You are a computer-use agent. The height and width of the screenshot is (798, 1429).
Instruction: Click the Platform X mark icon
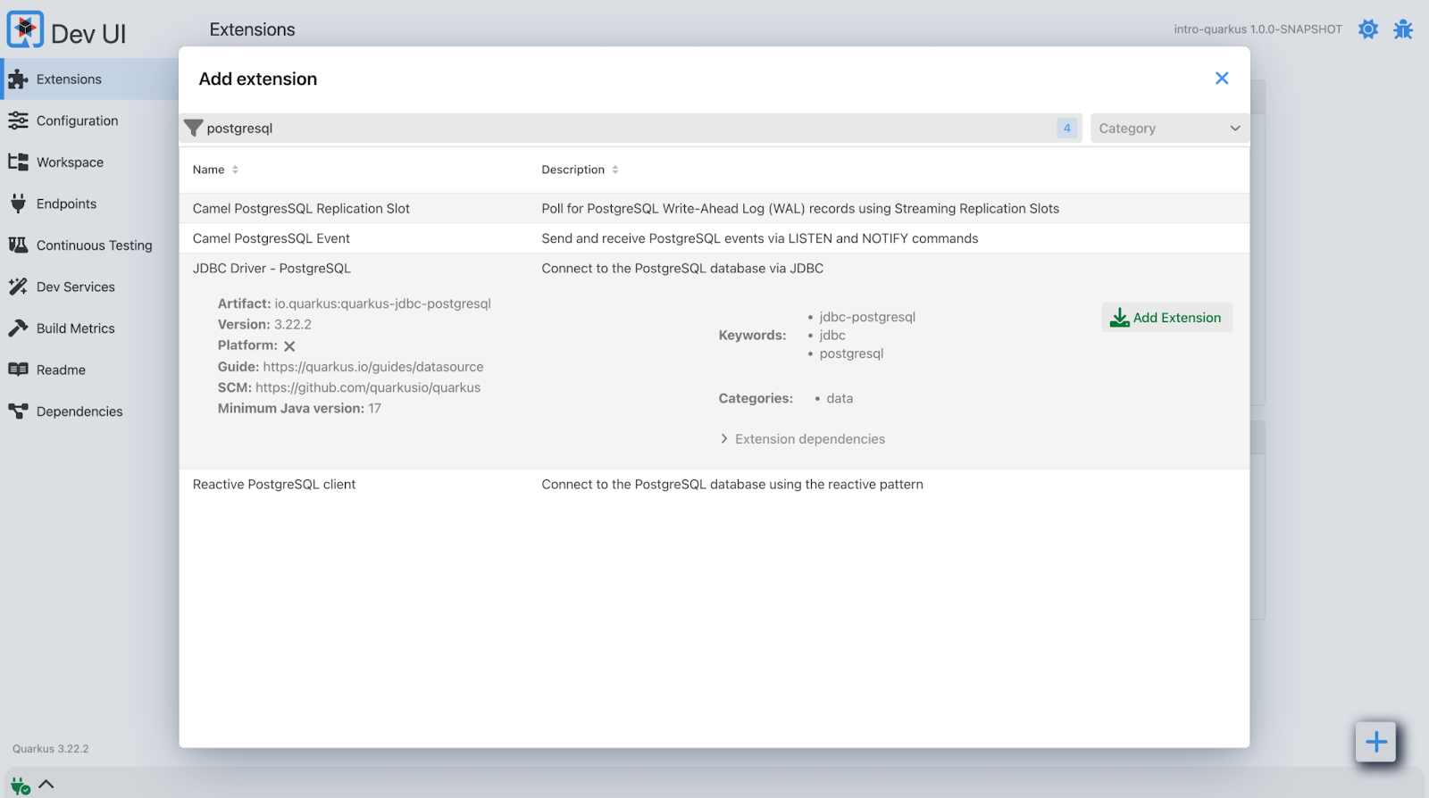[x=289, y=346]
